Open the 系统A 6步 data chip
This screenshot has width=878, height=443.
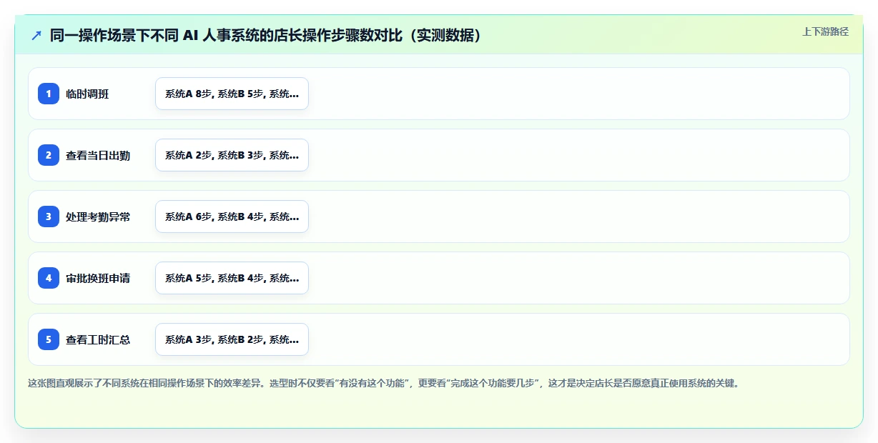point(232,216)
